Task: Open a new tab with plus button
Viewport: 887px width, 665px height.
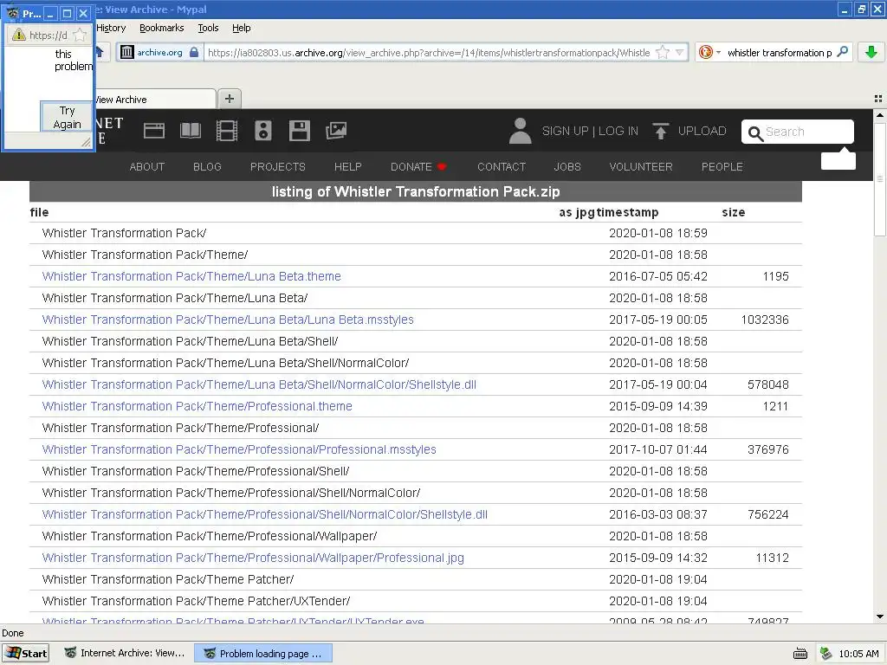Action: pos(229,99)
